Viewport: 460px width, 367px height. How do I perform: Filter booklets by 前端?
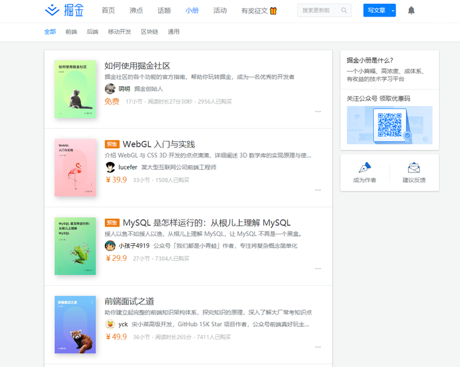(72, 32)
